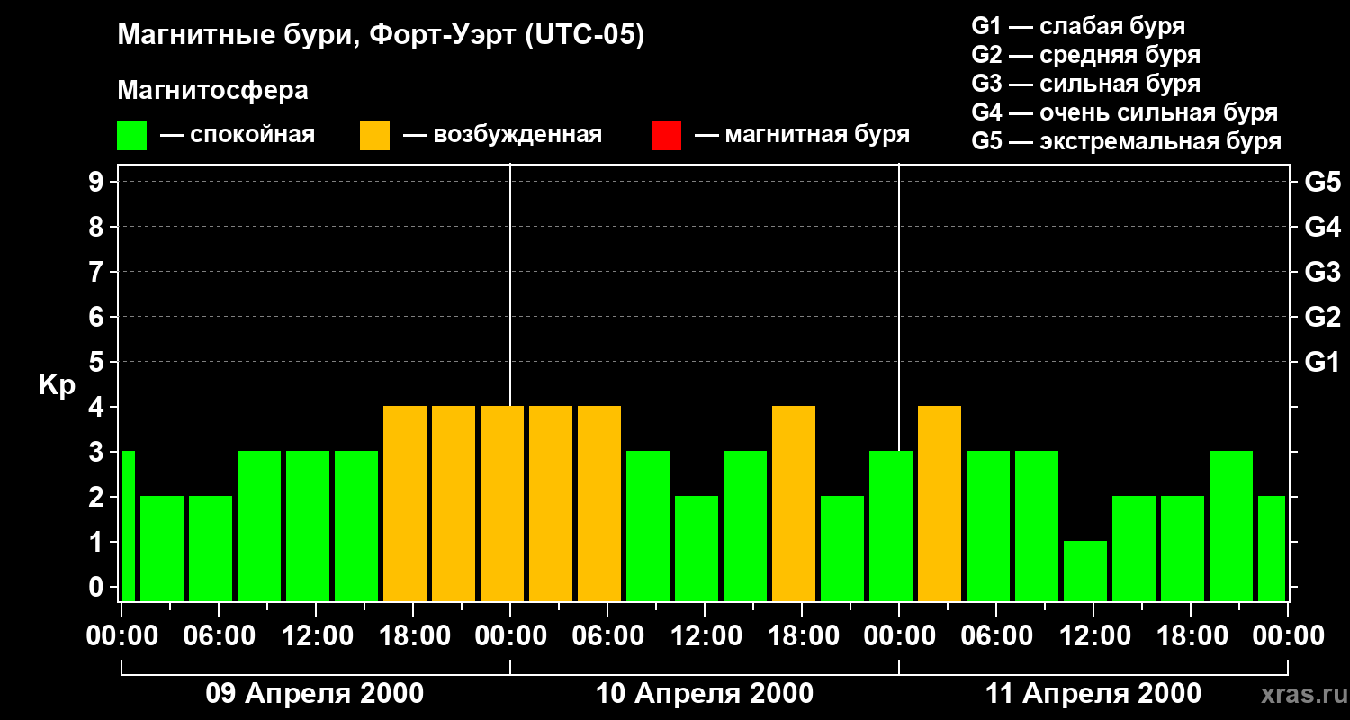Click the "G1 — слабая буря" legend line
Screen dimensions: 1350x720
click(x=1078, y=26)
